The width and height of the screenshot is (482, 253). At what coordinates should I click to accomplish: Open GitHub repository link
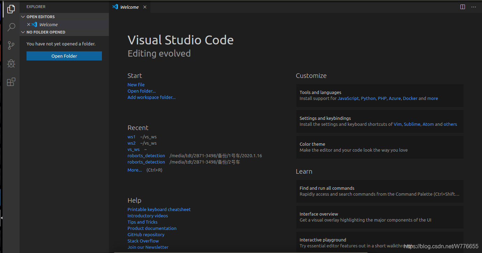point(146,234)
